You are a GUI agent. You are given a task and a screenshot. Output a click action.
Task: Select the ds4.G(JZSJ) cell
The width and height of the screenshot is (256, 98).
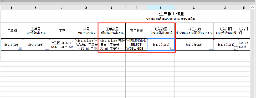tap(244, 45)
